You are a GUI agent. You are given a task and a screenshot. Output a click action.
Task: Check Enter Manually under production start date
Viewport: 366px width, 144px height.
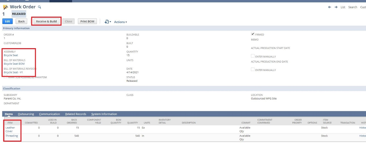tap(253, 56)
